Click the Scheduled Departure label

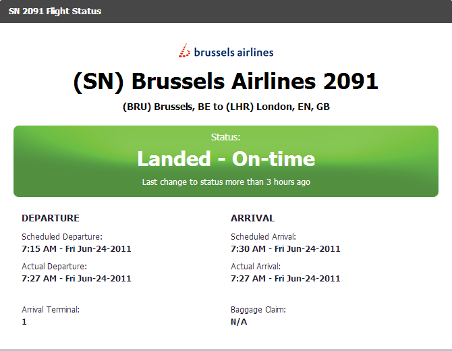click(x=62, y=237)
